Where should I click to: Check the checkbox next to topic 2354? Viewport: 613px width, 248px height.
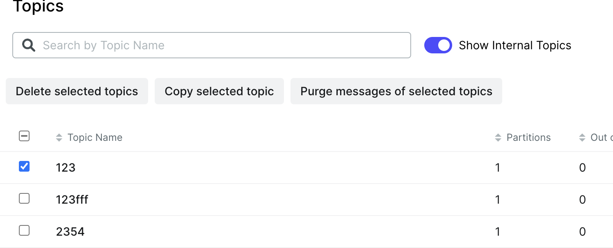pyautogui.click(x=24, y=230)
